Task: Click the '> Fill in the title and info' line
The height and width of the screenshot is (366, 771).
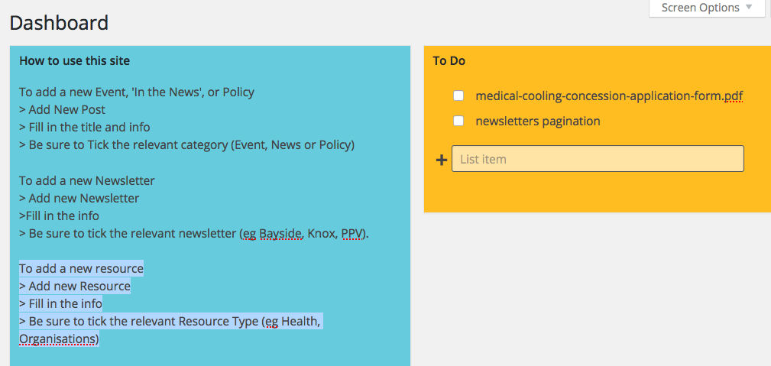Action: click(85, 128)
